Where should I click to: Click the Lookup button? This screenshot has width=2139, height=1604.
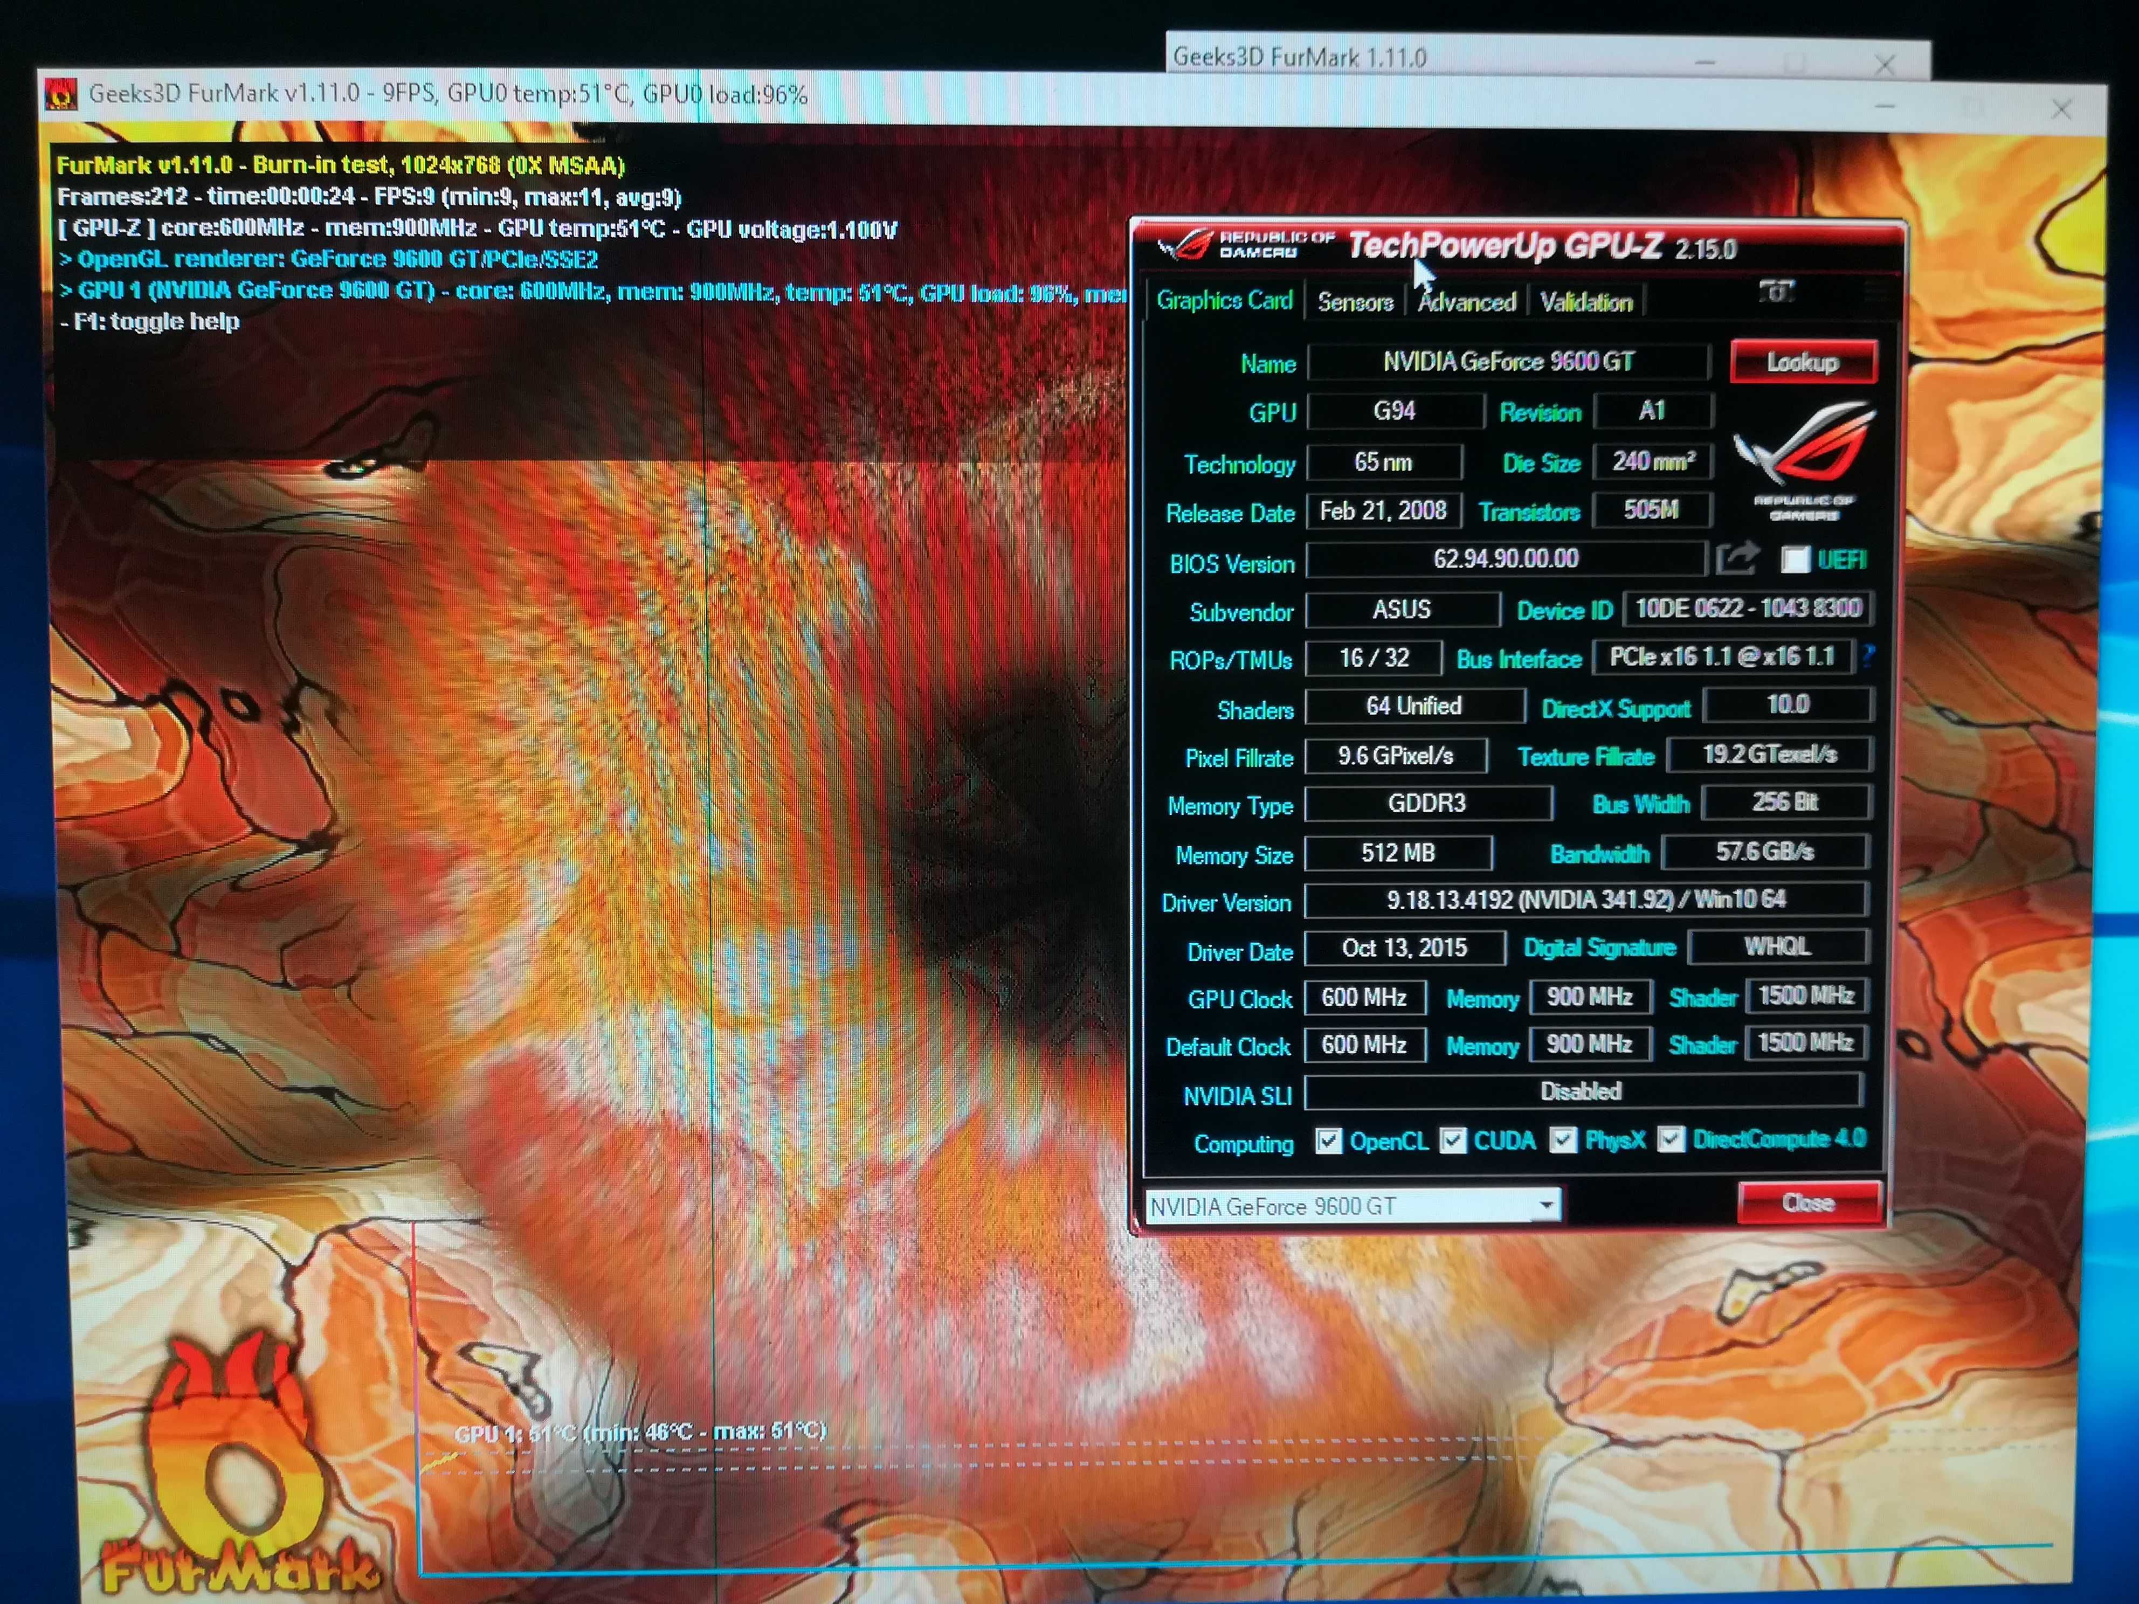pos(1804,362)
